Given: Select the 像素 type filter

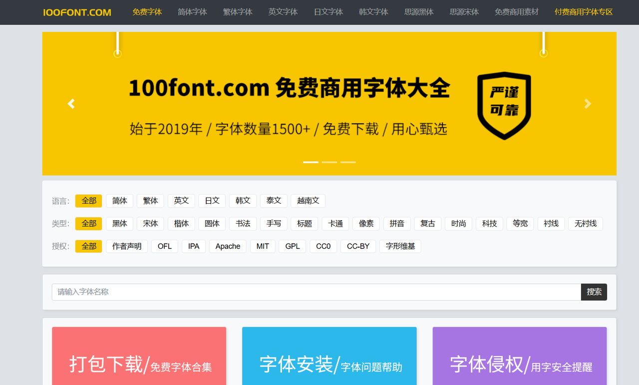Looking at the screenshot, I should (366, 224).
